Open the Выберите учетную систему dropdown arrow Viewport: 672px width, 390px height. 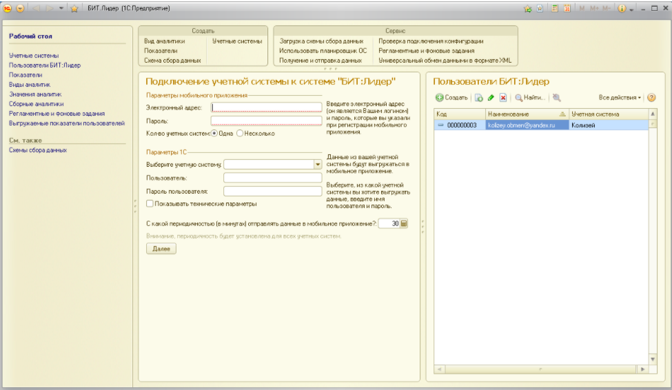click(318, 165)
